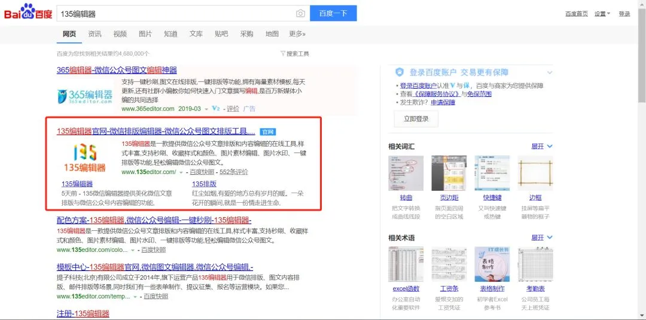Viewport: 646px width, 320px height.
Task: Open the 注册-135编辑器 result title
Action: 83,313
